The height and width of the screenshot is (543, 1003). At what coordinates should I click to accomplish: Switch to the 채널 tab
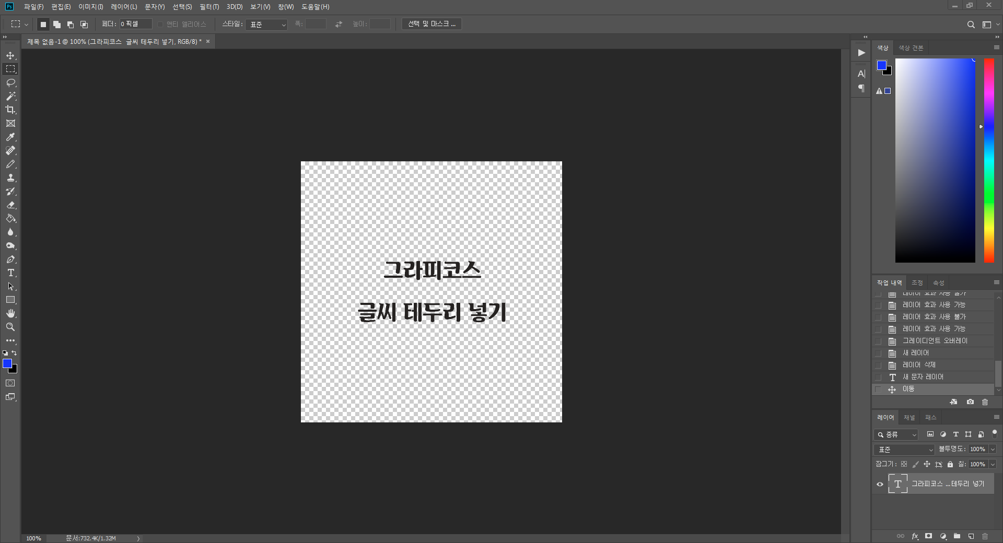909,418
